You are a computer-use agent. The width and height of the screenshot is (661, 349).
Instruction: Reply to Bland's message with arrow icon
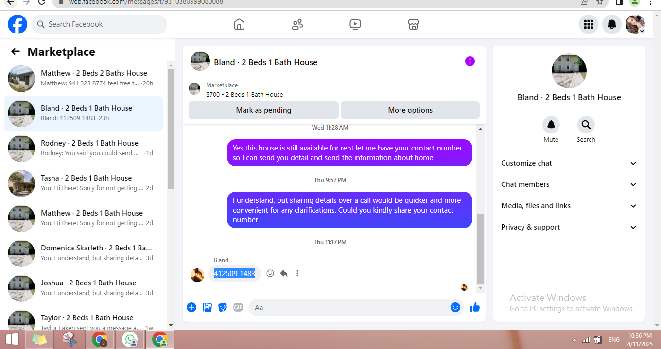pos(284,273)
